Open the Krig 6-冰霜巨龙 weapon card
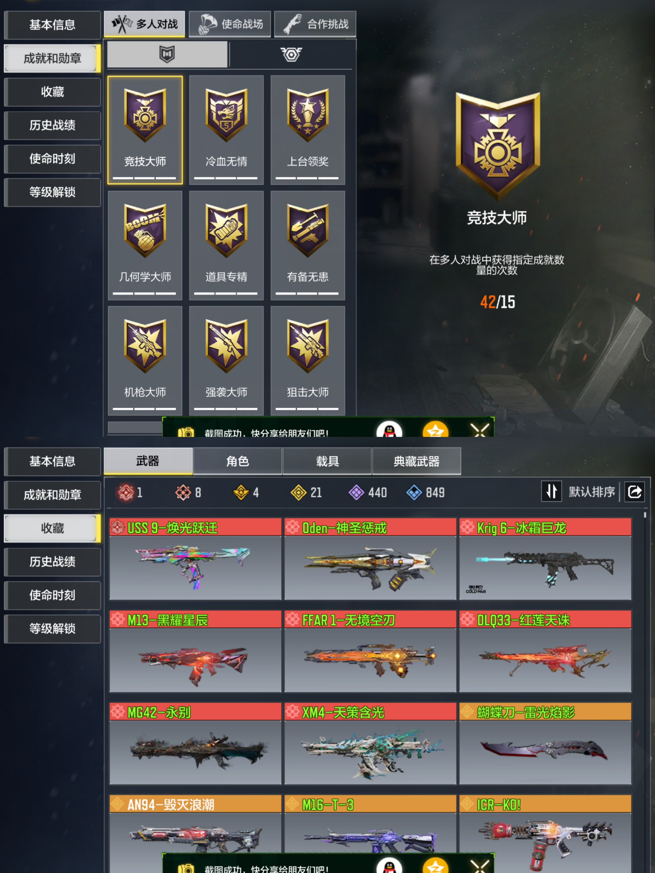 [x=545, y=559]
